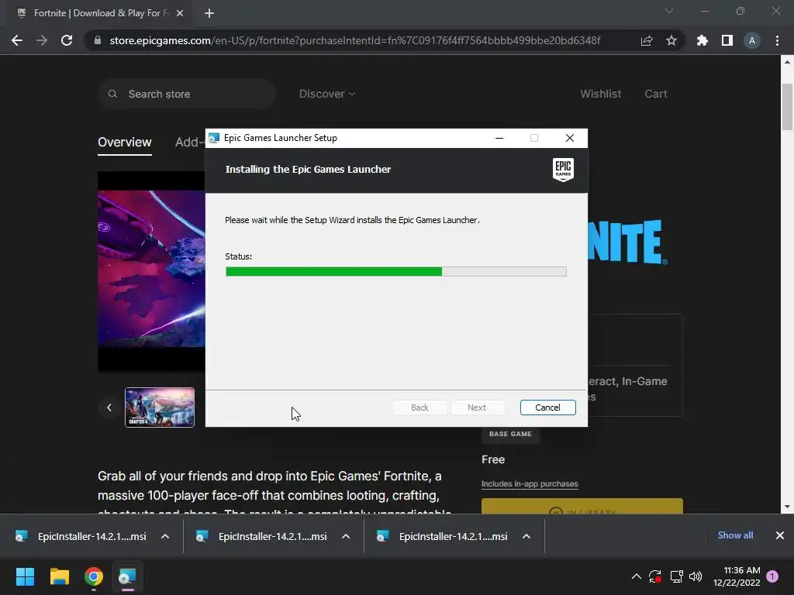This screenshot has width=794, height=595.
Task: Open the Cart link
Action: [x=656, y=94]
